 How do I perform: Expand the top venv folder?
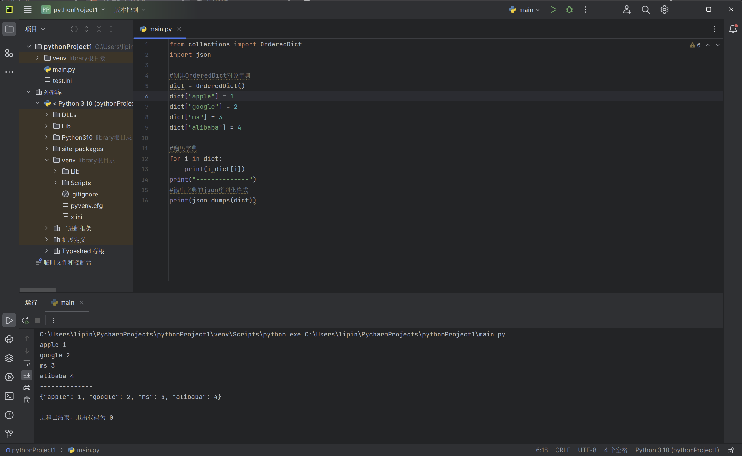[38, 58]
